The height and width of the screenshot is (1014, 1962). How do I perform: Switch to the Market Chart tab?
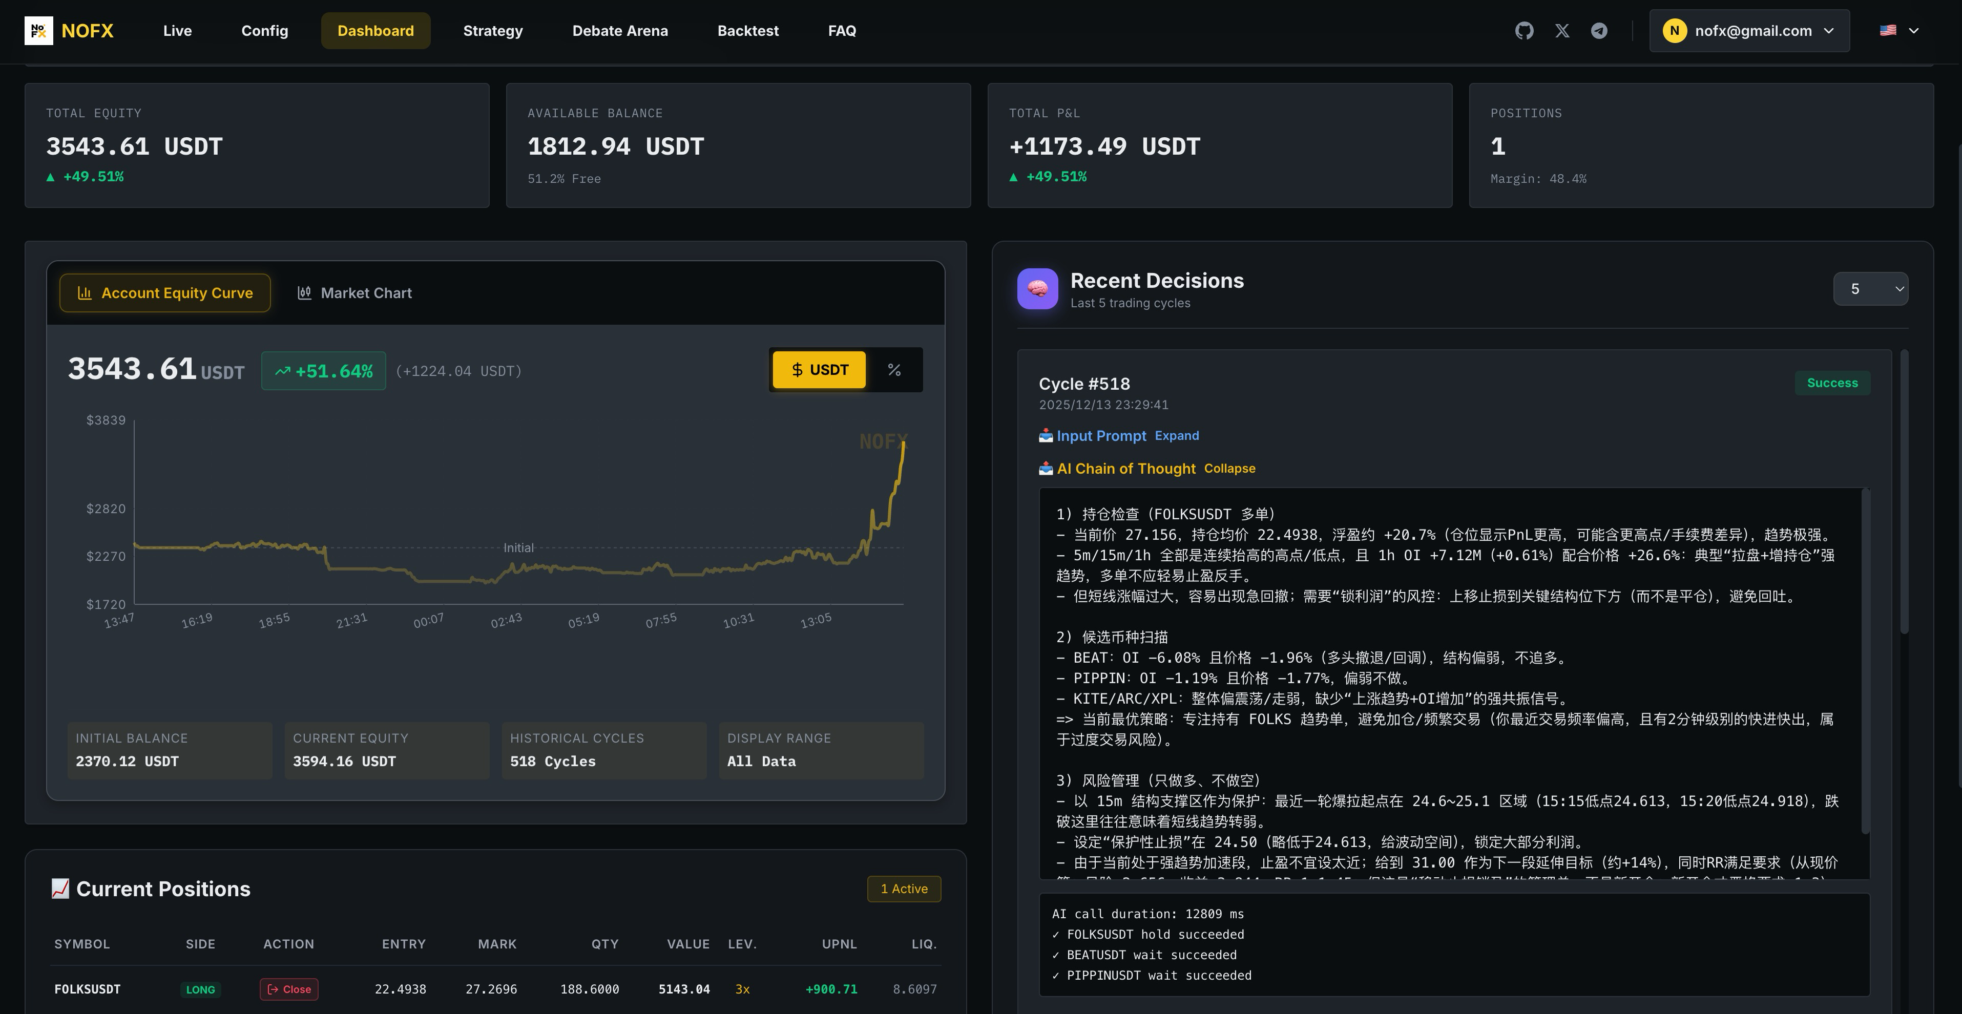pyautogui.click(x=366, y=292)
